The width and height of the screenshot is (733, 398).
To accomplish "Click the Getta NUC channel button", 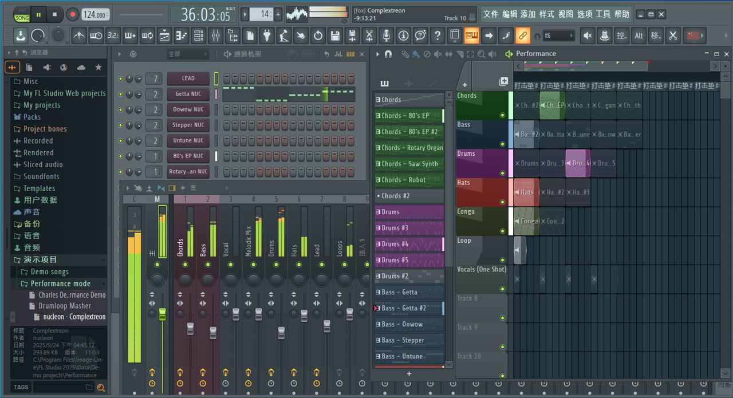I will click(188, 94).
